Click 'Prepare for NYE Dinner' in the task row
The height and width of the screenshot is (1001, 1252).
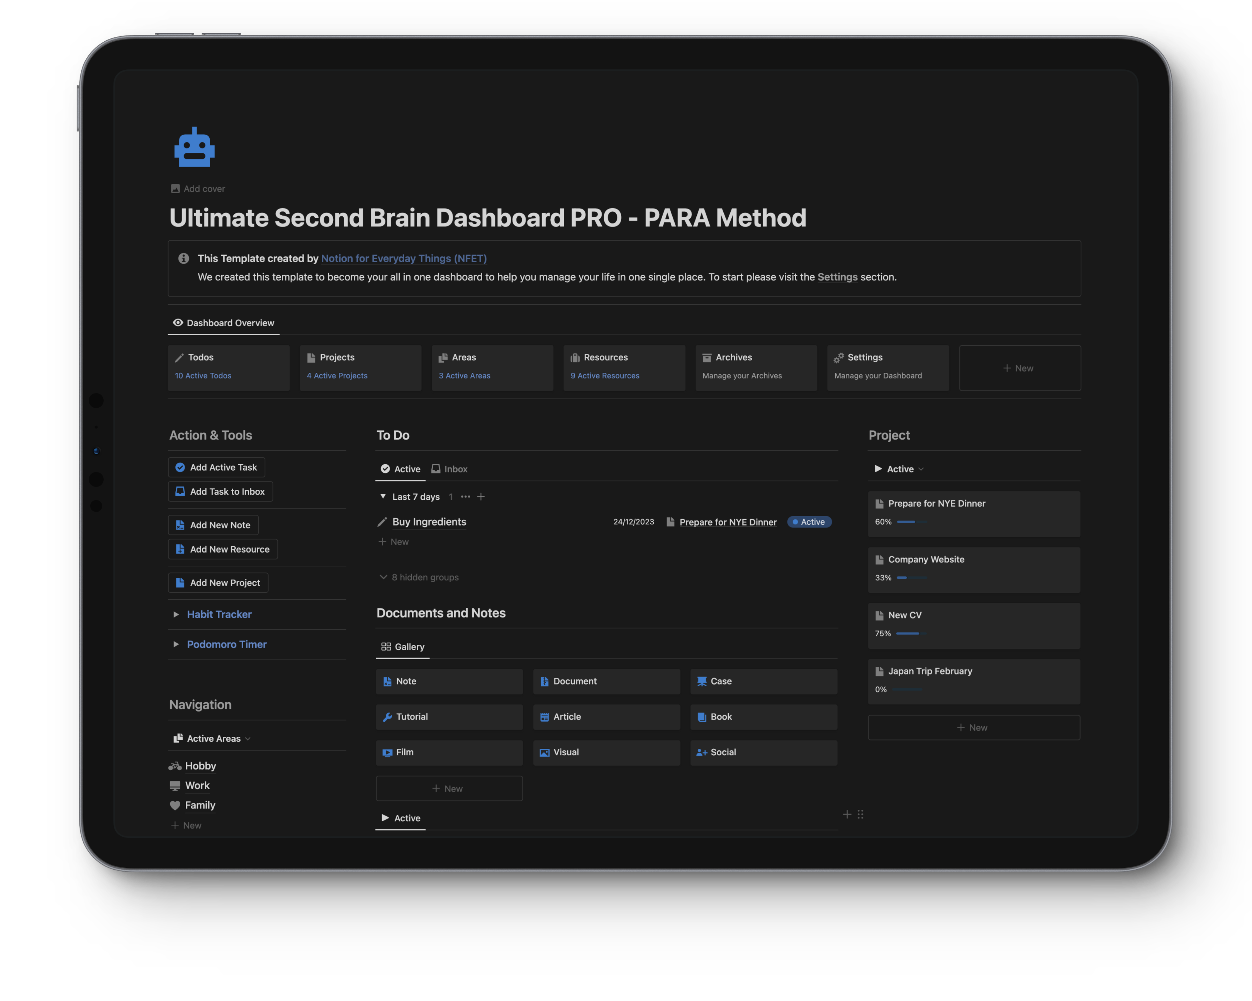click(728, 522)
